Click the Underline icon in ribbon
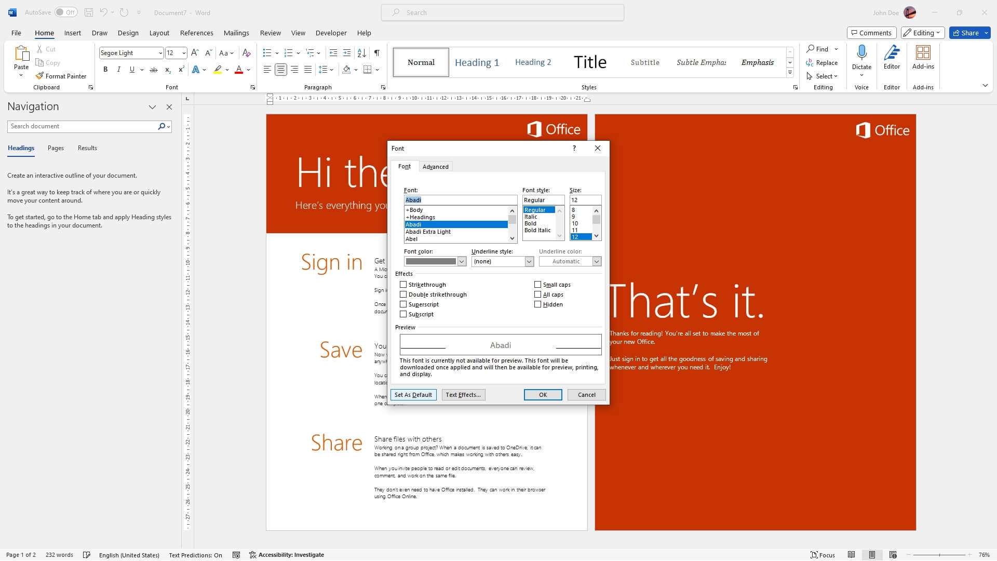 click(x=132, y=70)
